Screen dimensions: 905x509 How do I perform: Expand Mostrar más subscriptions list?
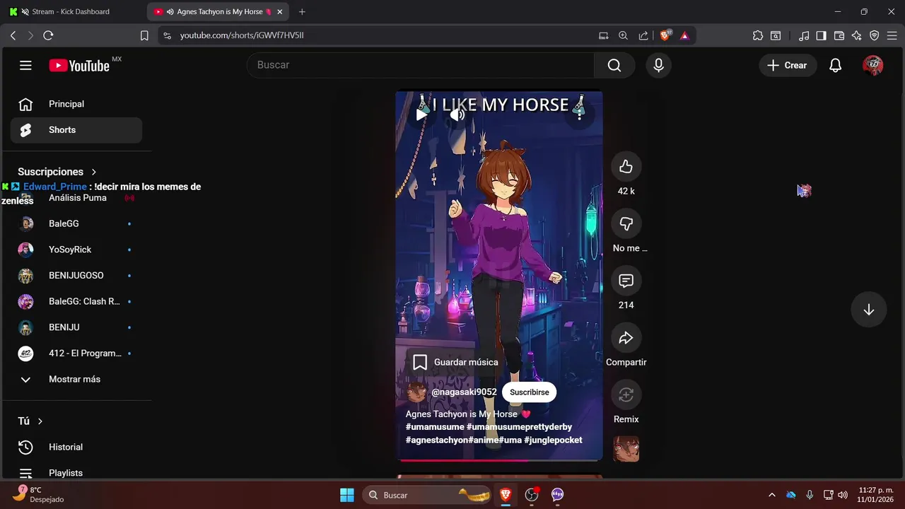coord(76,379)
